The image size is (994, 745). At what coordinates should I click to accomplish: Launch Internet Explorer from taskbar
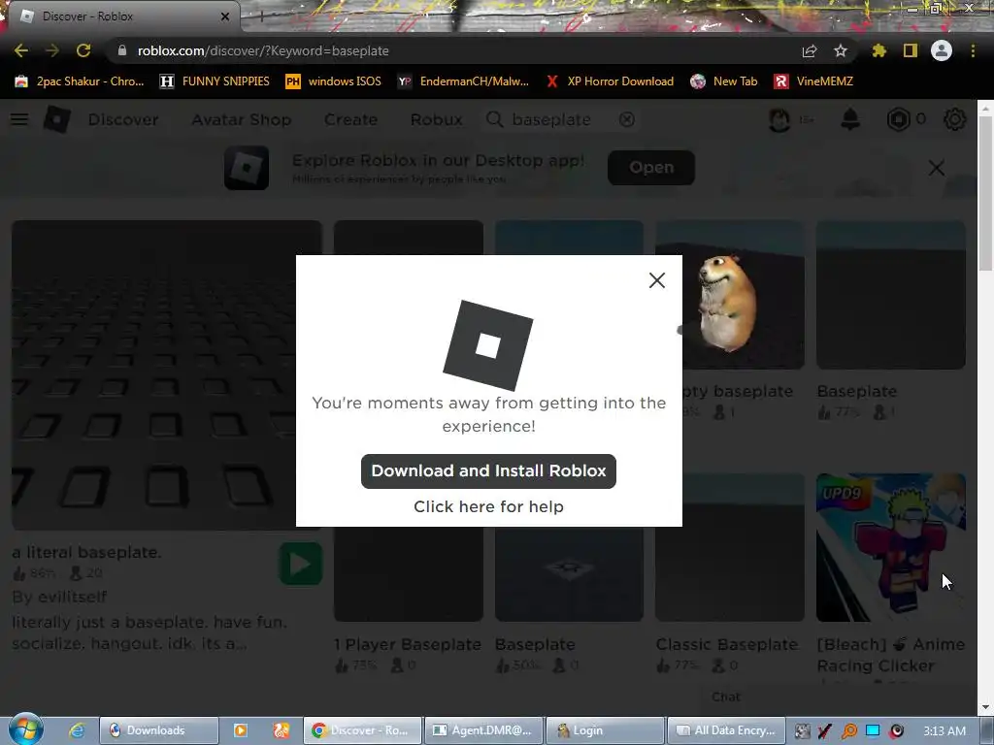pos(78,730)
